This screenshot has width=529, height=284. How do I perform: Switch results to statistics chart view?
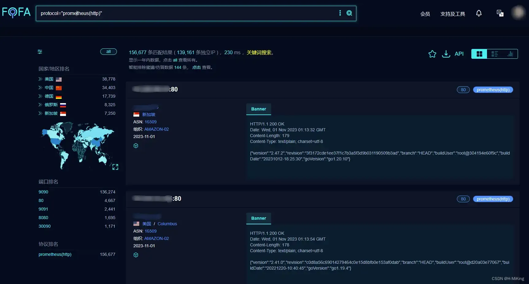click(x=510, y=54)
